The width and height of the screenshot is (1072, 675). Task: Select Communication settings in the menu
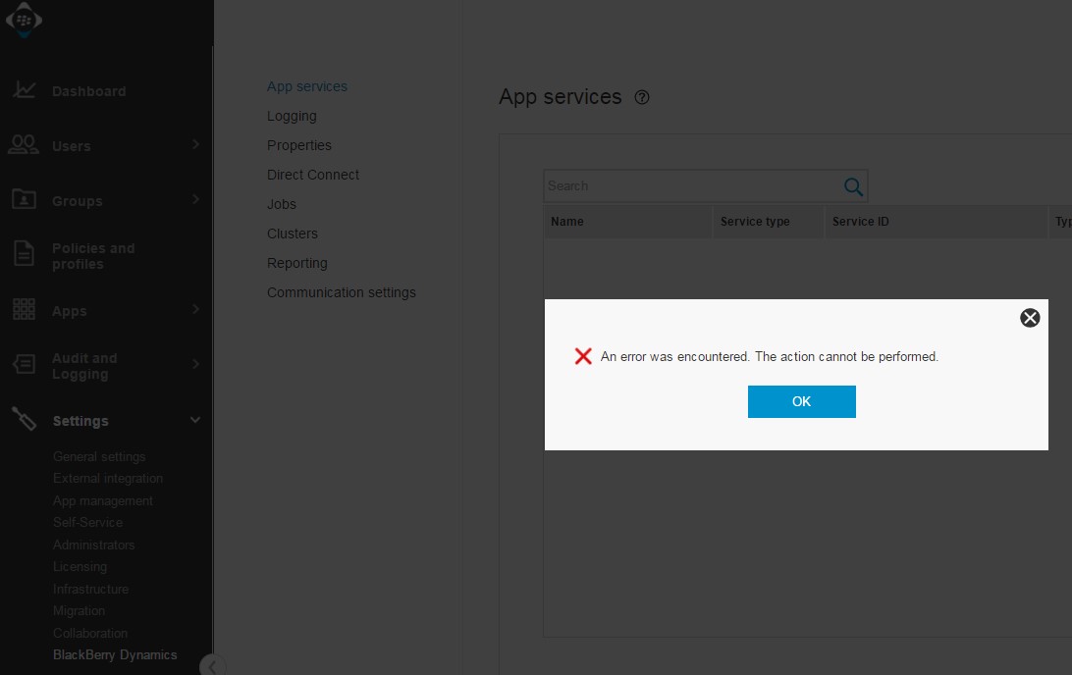[342, 292]
